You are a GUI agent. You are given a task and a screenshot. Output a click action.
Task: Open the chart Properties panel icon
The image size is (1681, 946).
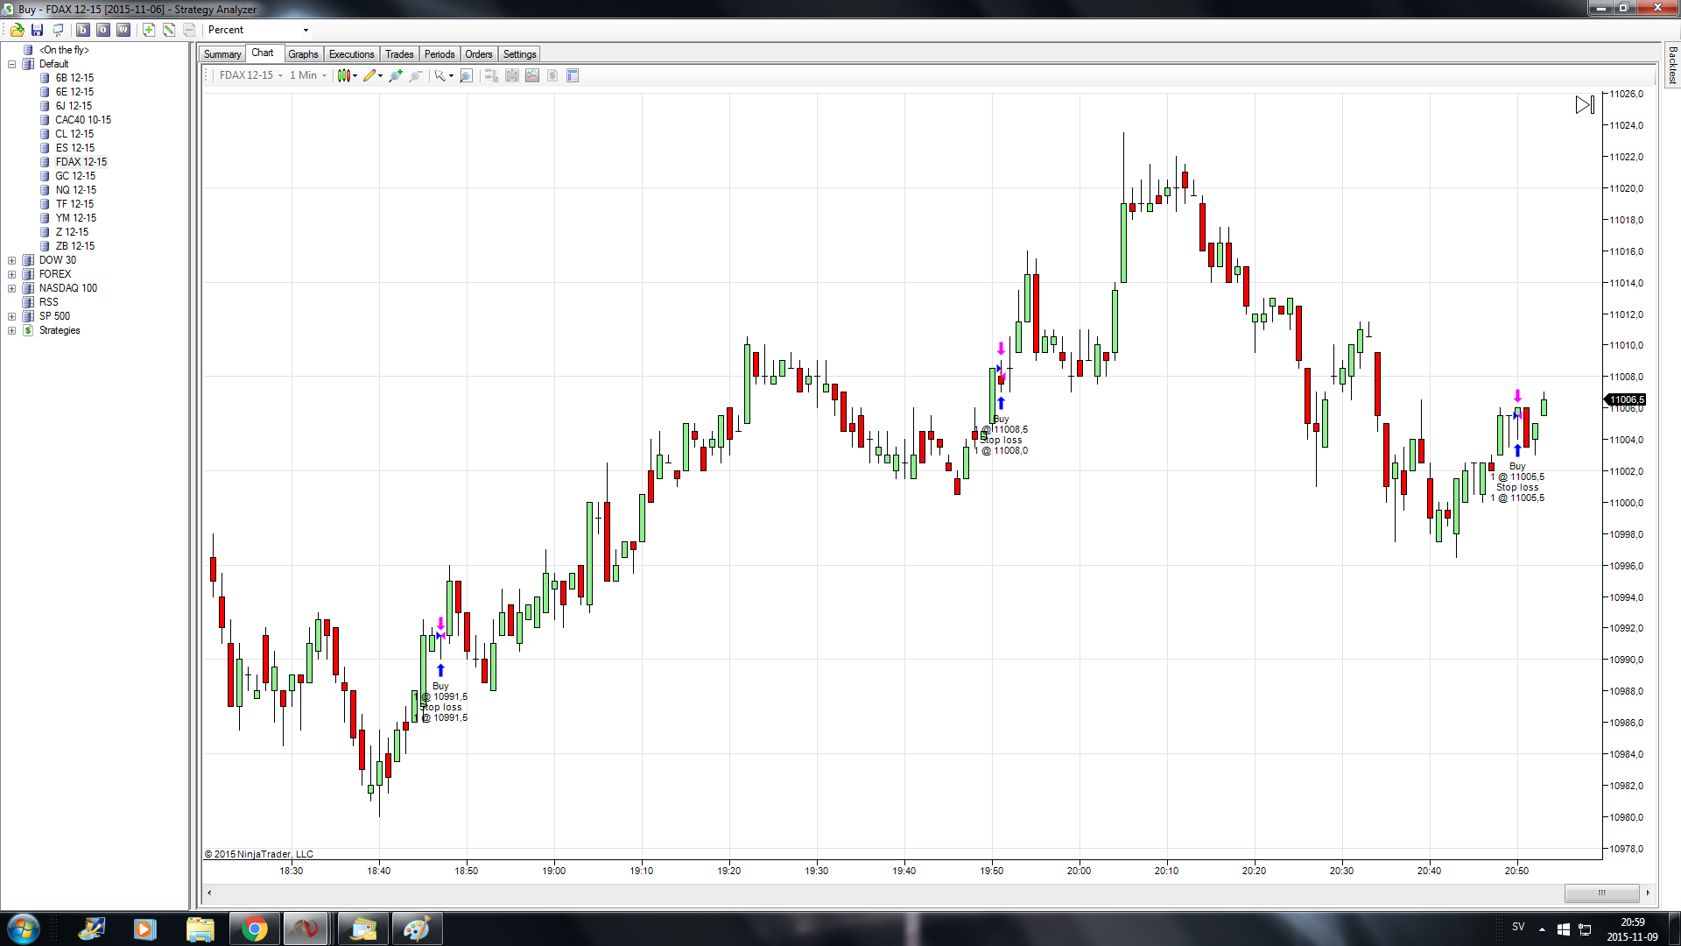tap(573, 76)
